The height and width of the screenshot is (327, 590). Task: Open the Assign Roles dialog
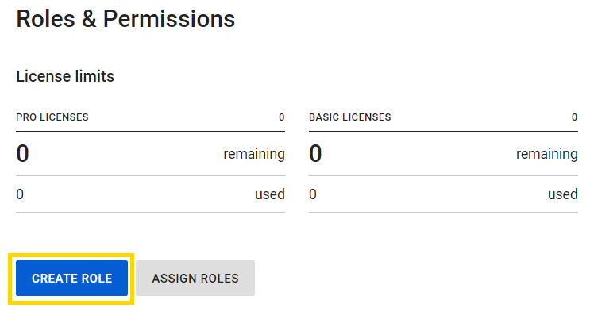195,279
